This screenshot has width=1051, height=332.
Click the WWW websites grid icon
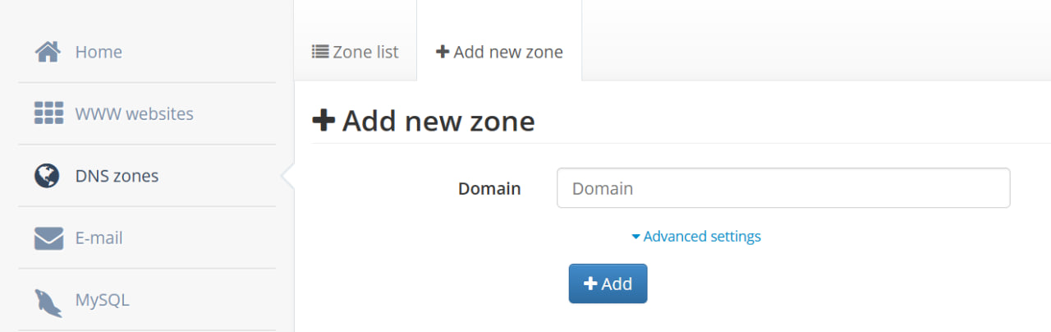[48, 113]
